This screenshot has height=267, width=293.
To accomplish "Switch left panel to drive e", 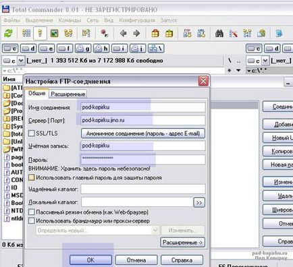I will 47,49.
